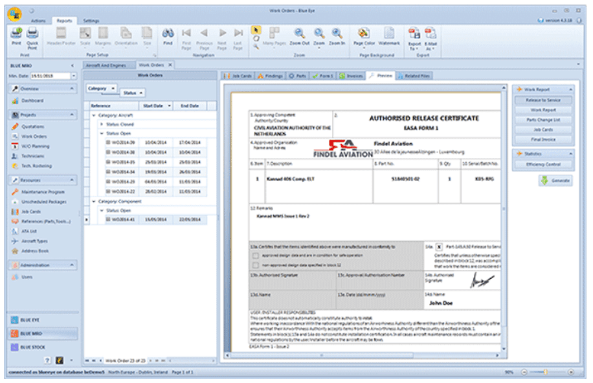The image size is (593, 383).
Task: Toggle the 14a Part-145 release checkbox
Action: [x=439, y=247]
